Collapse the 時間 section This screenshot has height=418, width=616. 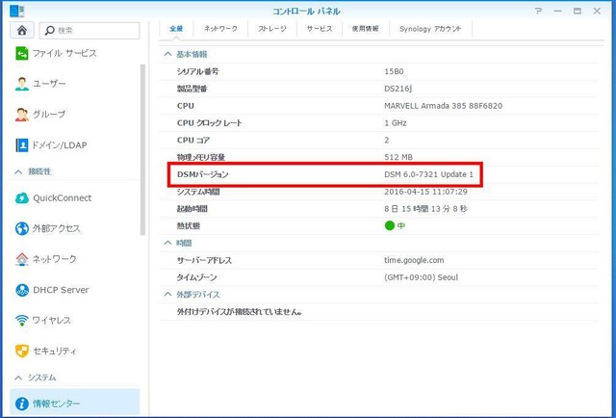167,243
